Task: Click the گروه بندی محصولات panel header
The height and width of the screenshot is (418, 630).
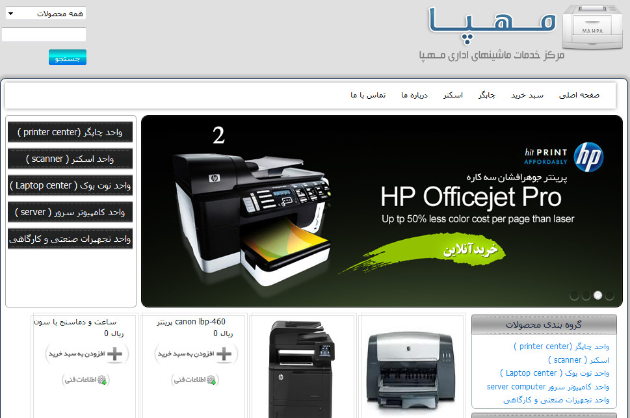Action: pos(544,325)
